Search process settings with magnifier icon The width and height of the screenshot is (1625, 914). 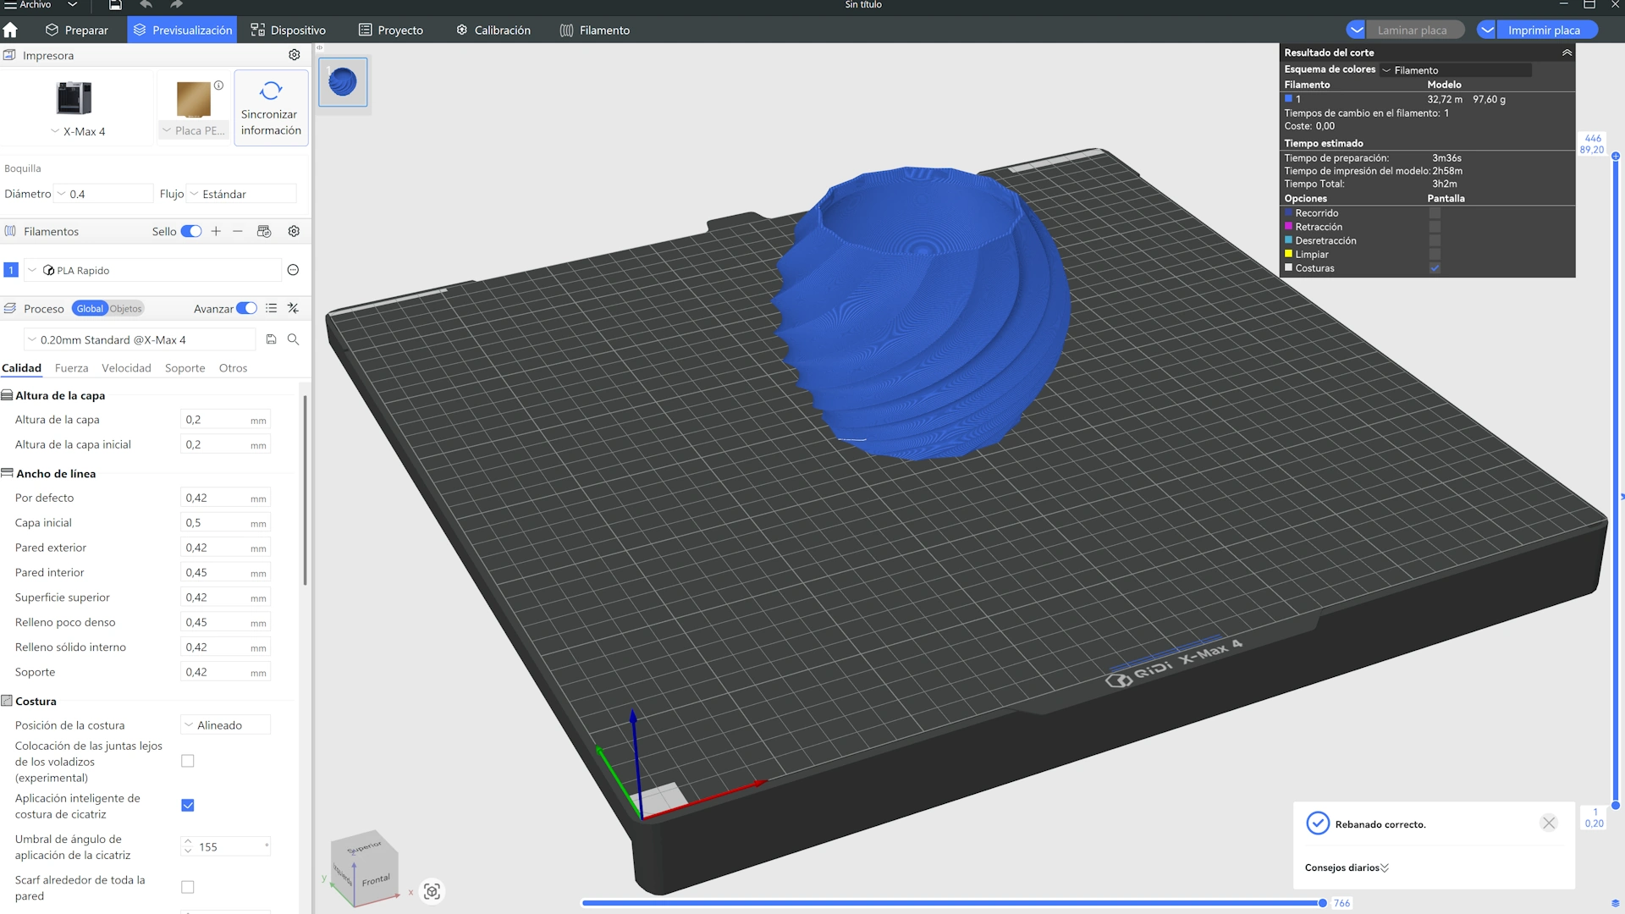tap(293, 339)
